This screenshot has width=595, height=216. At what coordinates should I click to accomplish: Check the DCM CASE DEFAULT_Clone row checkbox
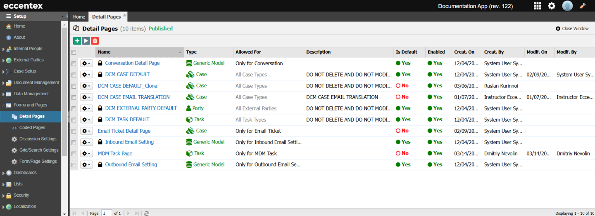point(74,86)
